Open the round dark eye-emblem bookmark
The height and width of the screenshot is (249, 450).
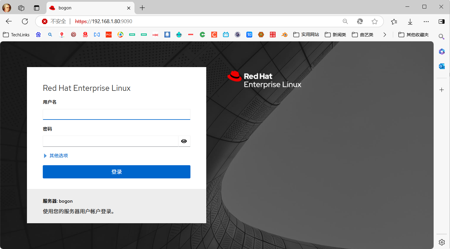click(x=238, y=35)
